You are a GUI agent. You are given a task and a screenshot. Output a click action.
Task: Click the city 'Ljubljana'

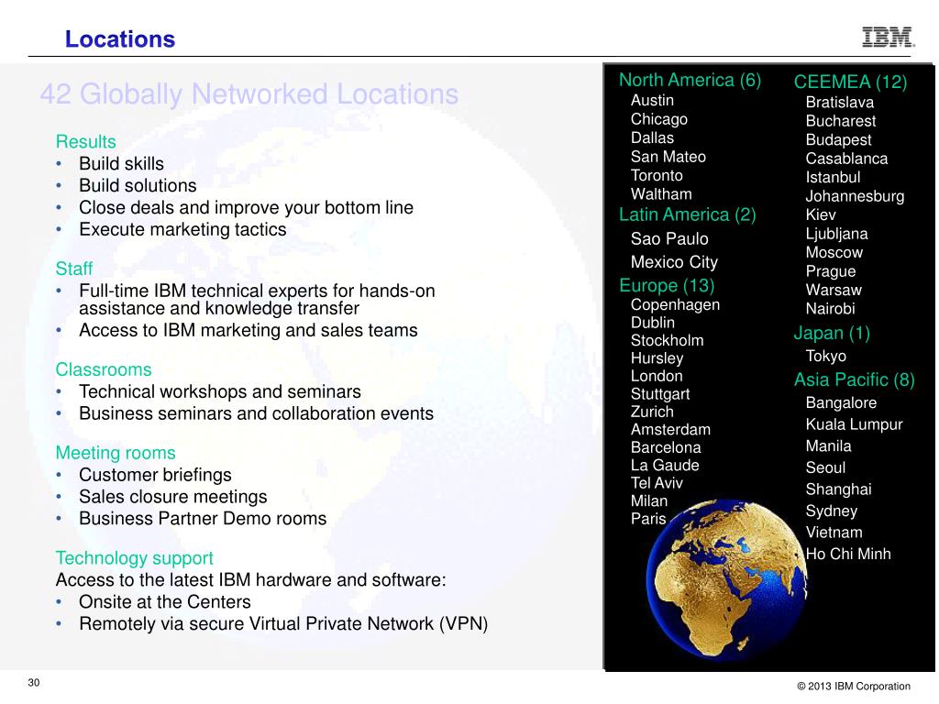(836, 234)
